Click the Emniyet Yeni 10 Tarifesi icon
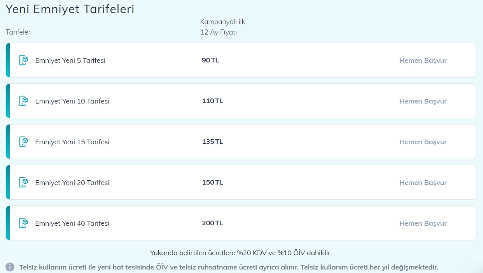The width and height of the screenshot is (483, 273). [x=24, y=101]
